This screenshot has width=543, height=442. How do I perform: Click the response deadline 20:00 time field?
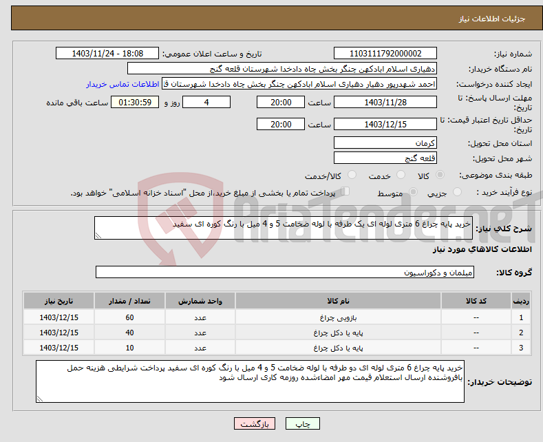281,102
